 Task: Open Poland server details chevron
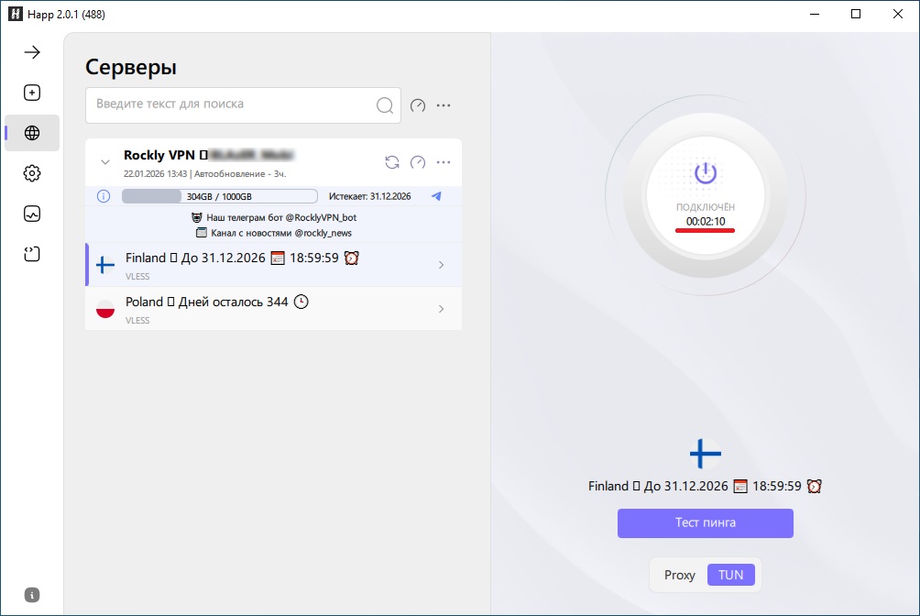[441, 309]
